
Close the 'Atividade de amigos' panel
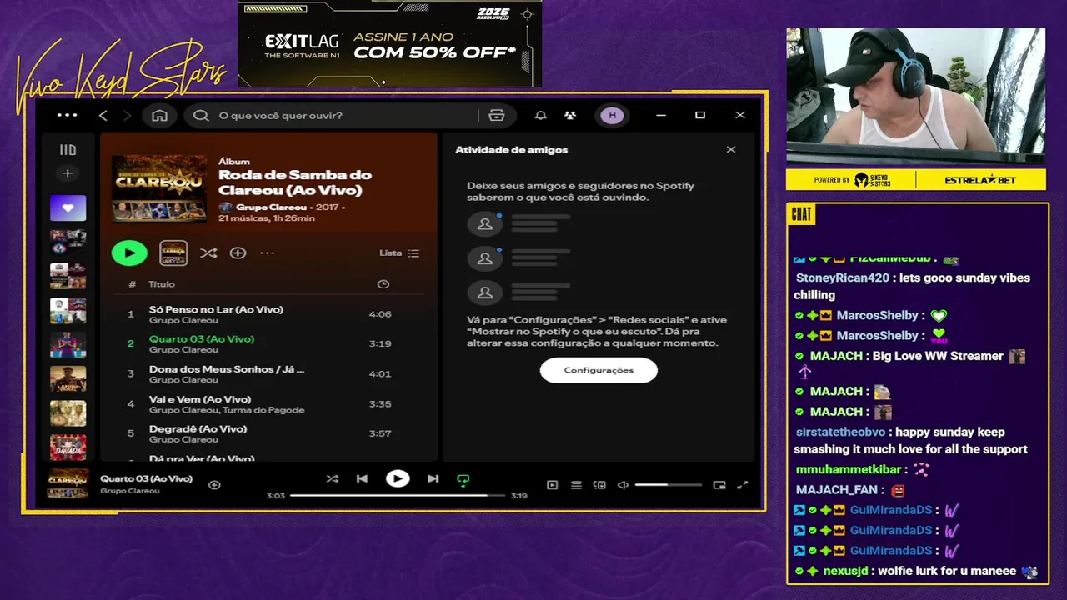click(731, 150)
